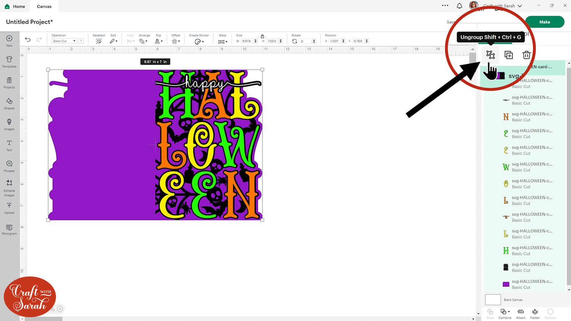Screen dimensions: 571x321
Task: Open the Templates panel
Action: 9,61
